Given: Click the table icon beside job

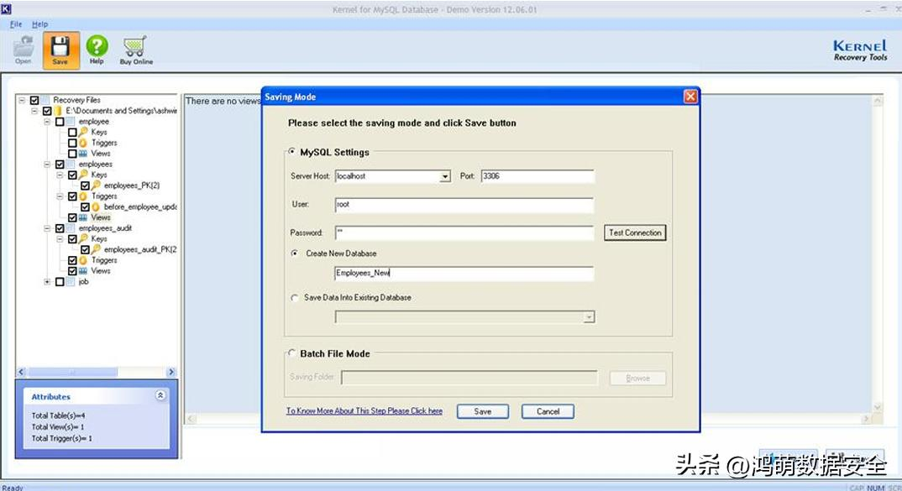Looking at the screenshot, I should click(71, 282).
